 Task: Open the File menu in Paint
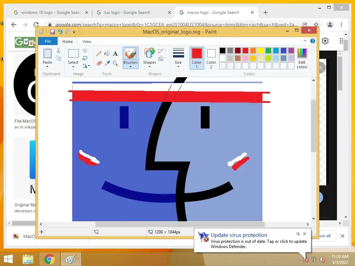coord(48,41)
